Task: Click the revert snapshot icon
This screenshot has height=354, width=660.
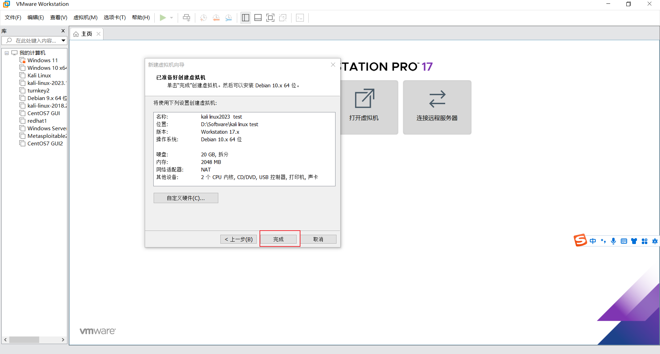Action: click(x=216, y=18)
